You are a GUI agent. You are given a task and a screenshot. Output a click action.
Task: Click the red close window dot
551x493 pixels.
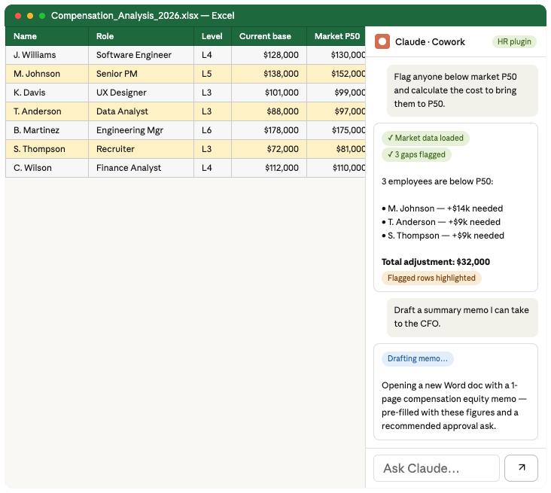tap(18, 16)
